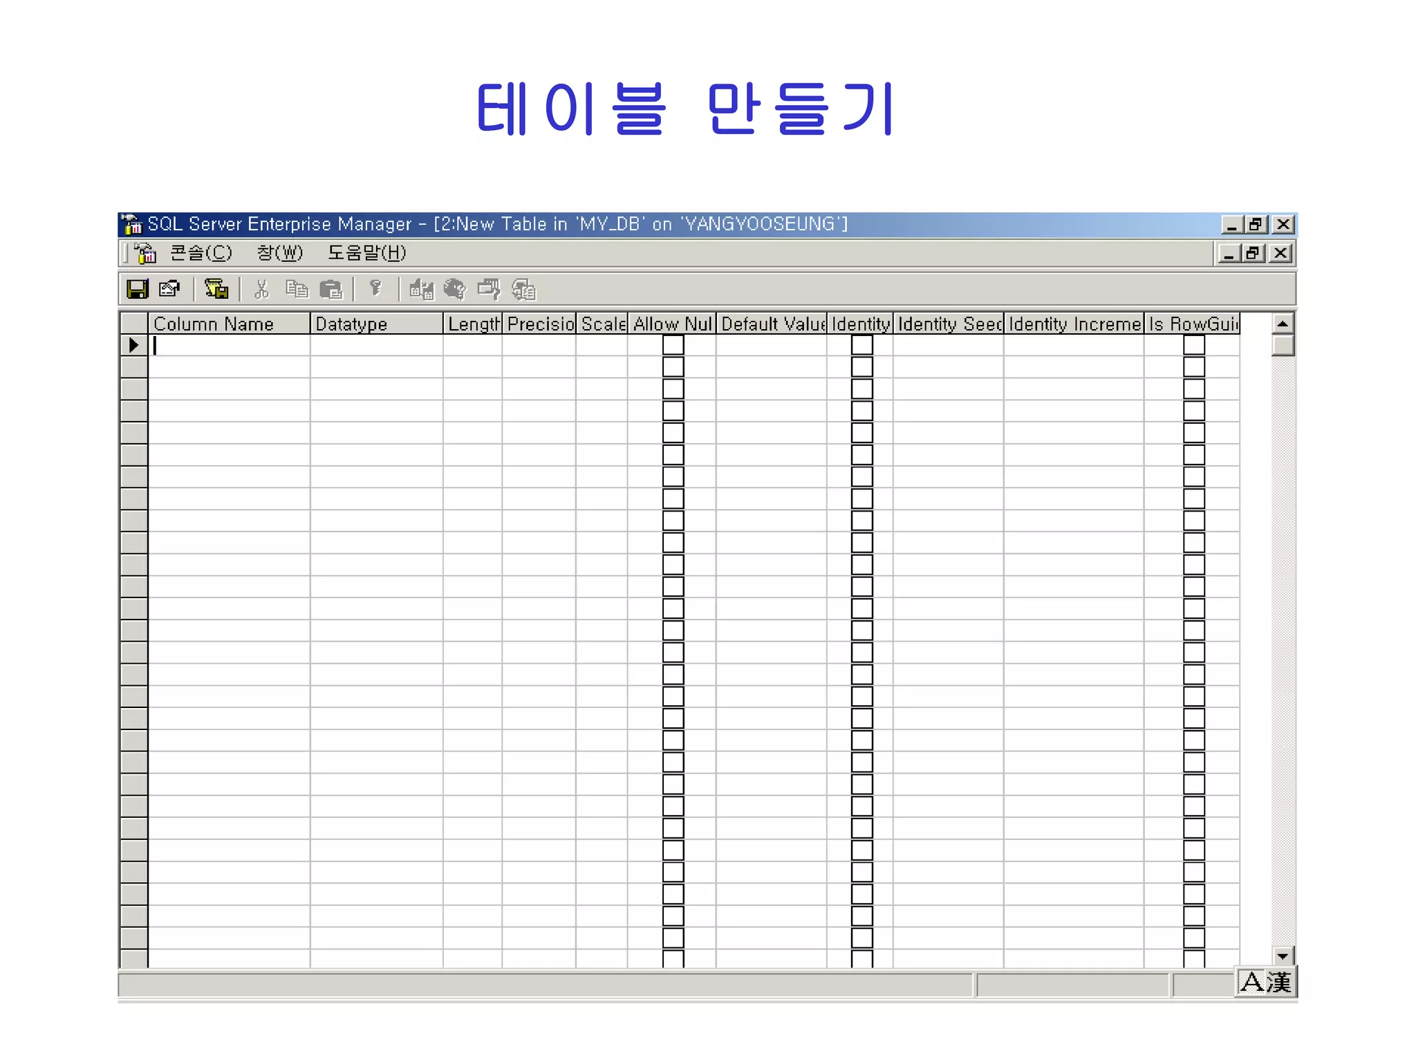1416x1062 pixels.
Task: Click the Save floppy disk icon
Action: point(138,288)
